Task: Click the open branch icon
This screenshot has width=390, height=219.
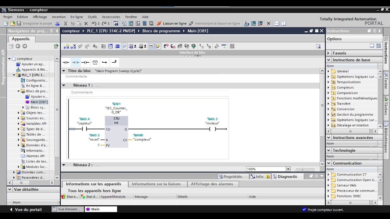Action: [x=105, y=62]
